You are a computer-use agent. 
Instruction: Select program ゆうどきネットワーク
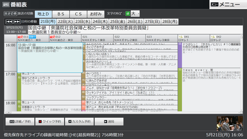tap(49, 88)
